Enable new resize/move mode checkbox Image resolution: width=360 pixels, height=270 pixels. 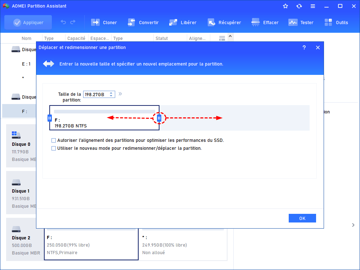[x=54, y=148]
